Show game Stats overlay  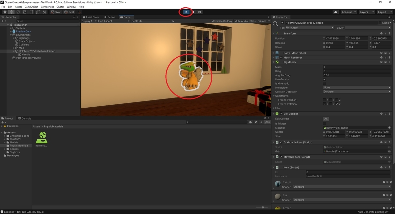click(252, 21)
